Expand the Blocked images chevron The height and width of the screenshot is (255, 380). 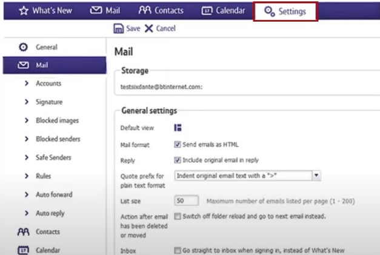coord(27,121)
